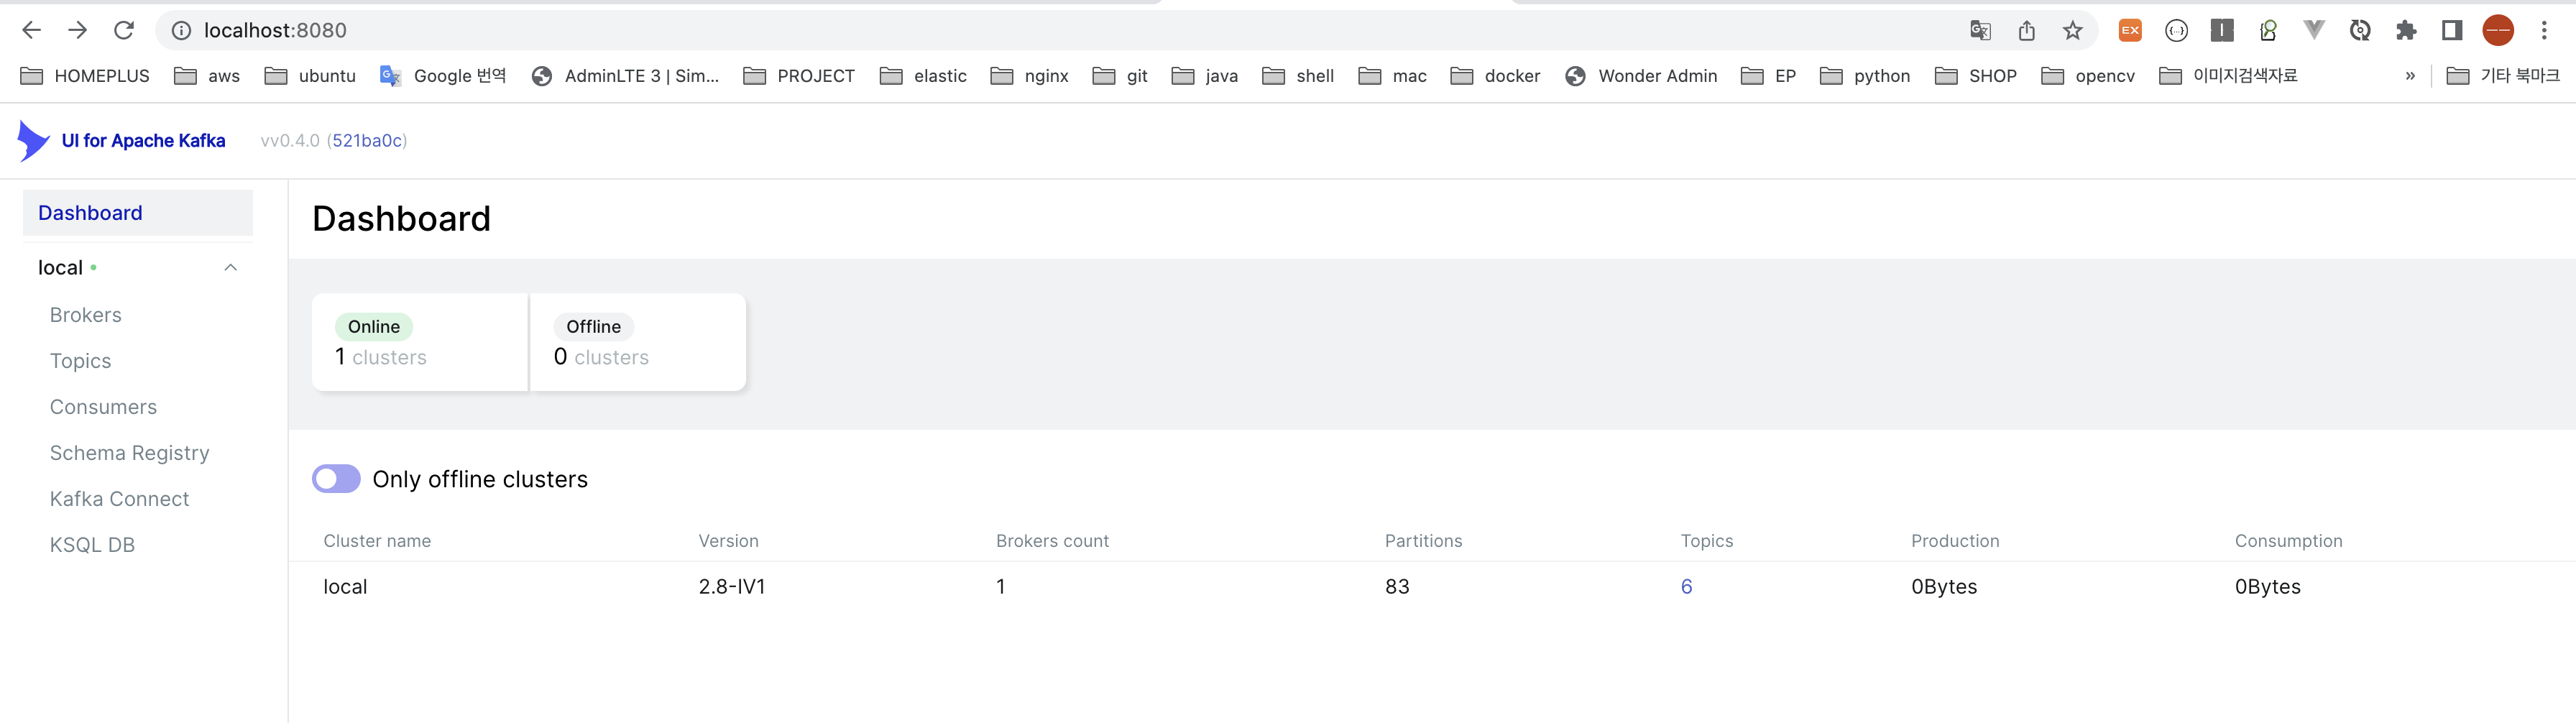Image resolution: width=2576 pixels, height=723 pixels.
Task: Click the topics count link 6
Action: tap(1686, 587)
